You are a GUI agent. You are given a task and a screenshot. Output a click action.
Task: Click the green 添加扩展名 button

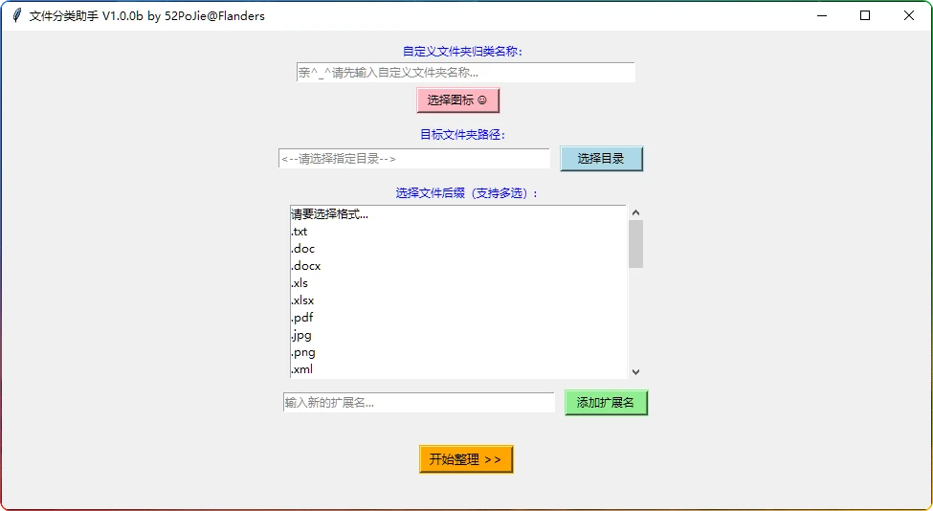(x=606, y=403)
